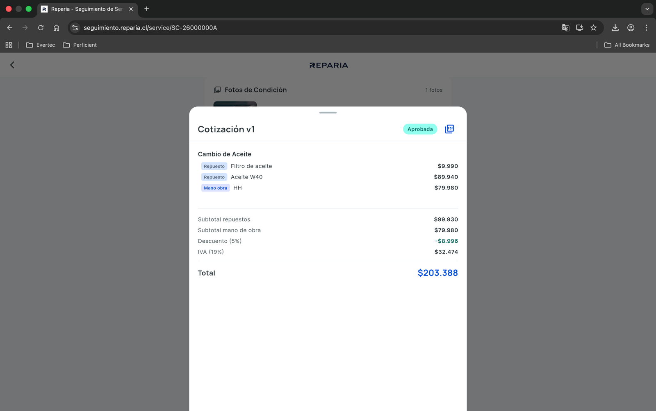Viewport: 656px width, 411px height.
Task: Open the bookmarks apps grid shortcut
Action: pos(9,45)
